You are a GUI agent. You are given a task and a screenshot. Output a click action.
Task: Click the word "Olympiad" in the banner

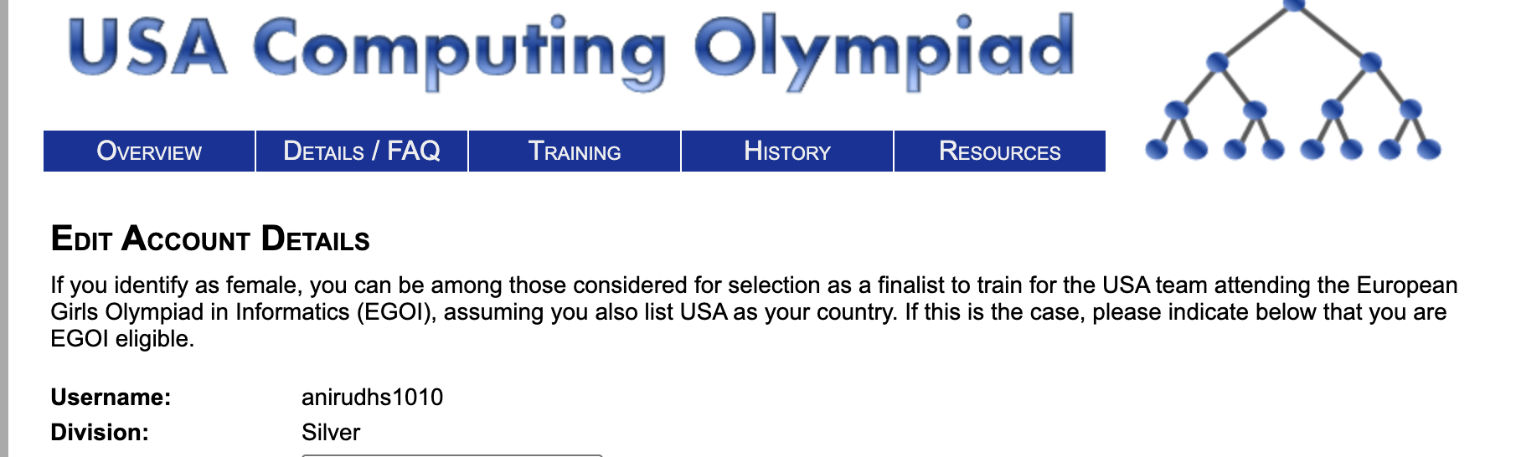pos(884,52)
